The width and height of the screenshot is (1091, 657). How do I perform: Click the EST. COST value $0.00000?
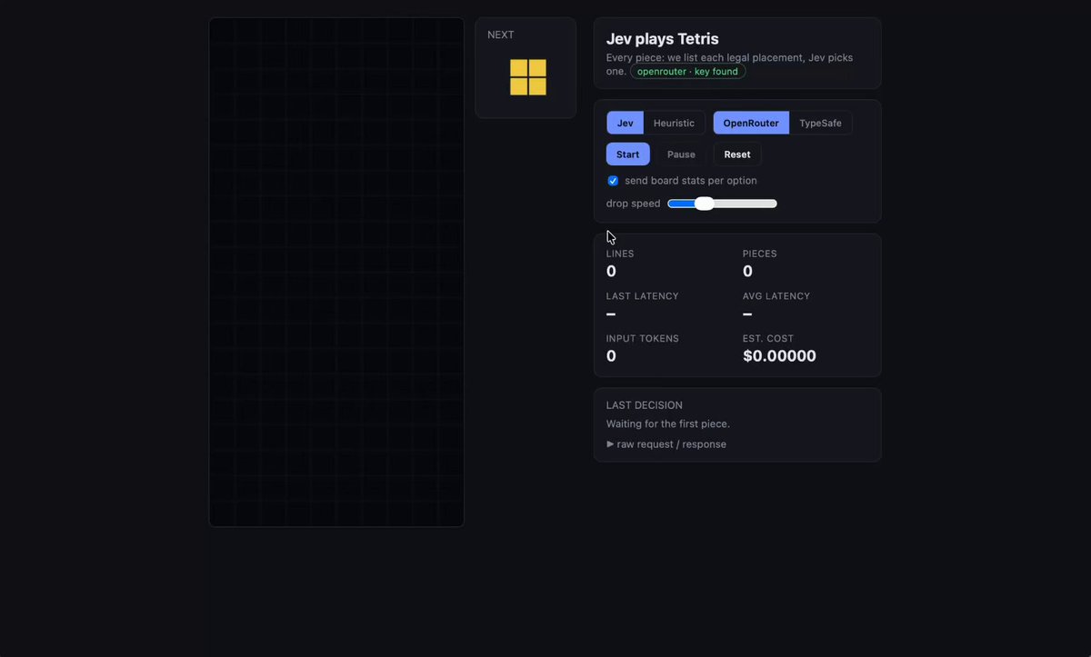pyautogui.click(x=779, y=356)
